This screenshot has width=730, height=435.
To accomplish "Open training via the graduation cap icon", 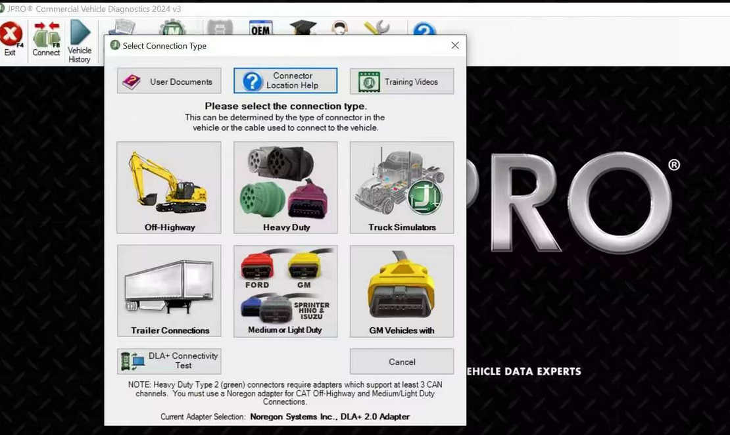I will coord(304,28).
